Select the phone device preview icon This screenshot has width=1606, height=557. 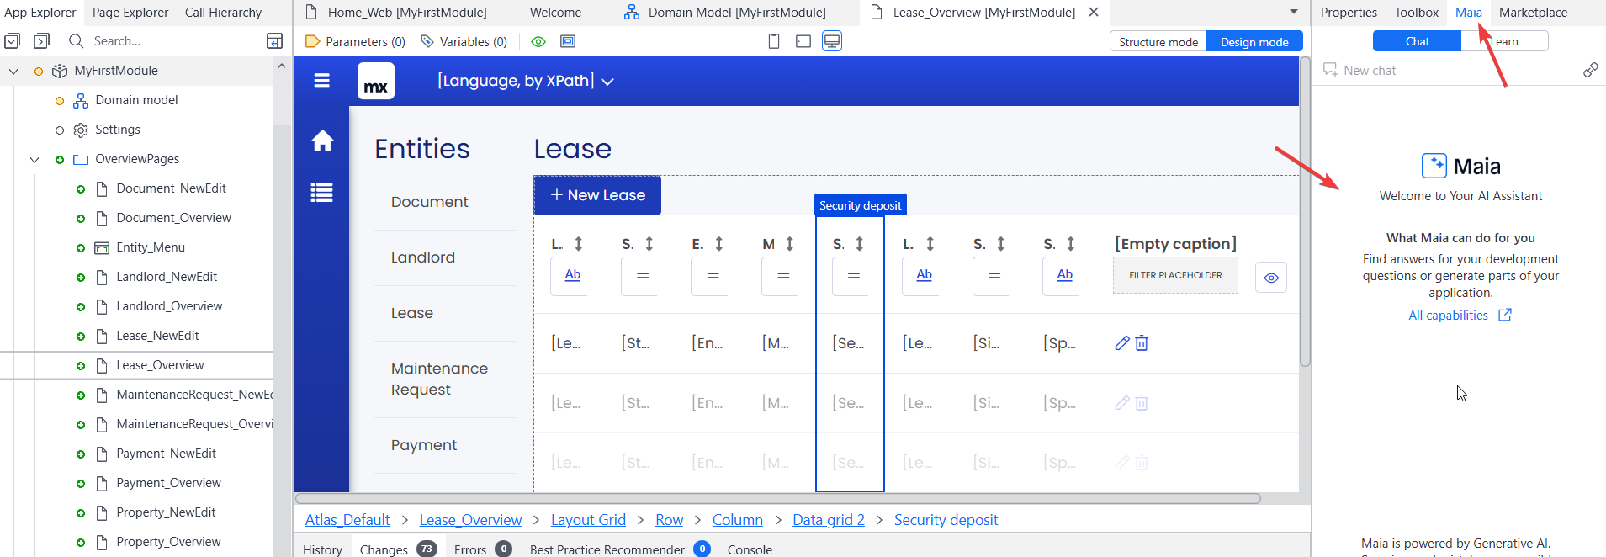pyautogui.click(x=774, y=41)
